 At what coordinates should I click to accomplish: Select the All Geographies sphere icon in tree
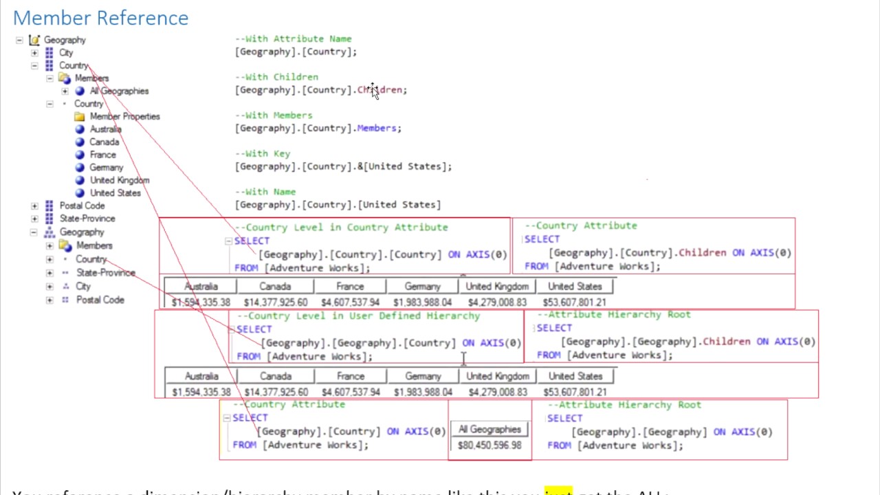80,91
